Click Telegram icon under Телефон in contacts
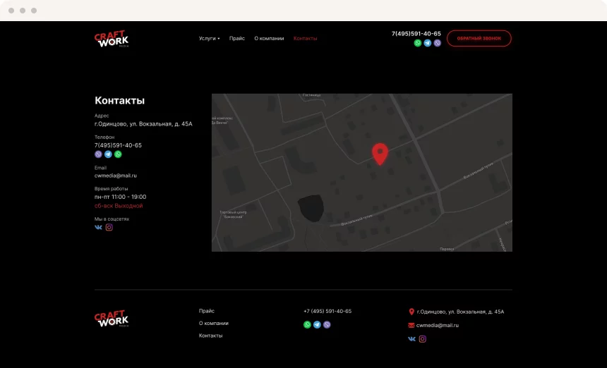 (108, 154)
